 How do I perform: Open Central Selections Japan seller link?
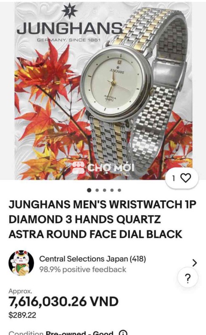coord(93,259)
